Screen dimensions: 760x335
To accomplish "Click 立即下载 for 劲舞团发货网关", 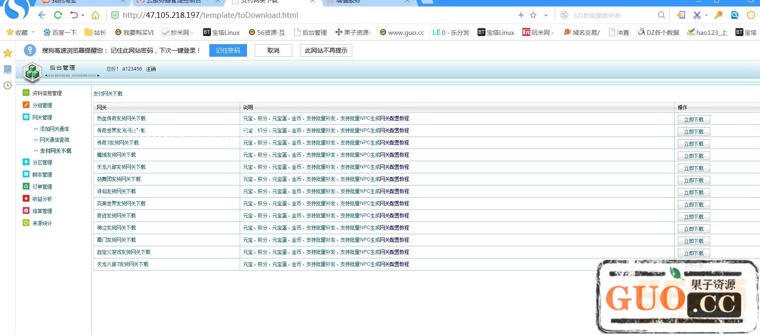I will (x=694, y=180).
